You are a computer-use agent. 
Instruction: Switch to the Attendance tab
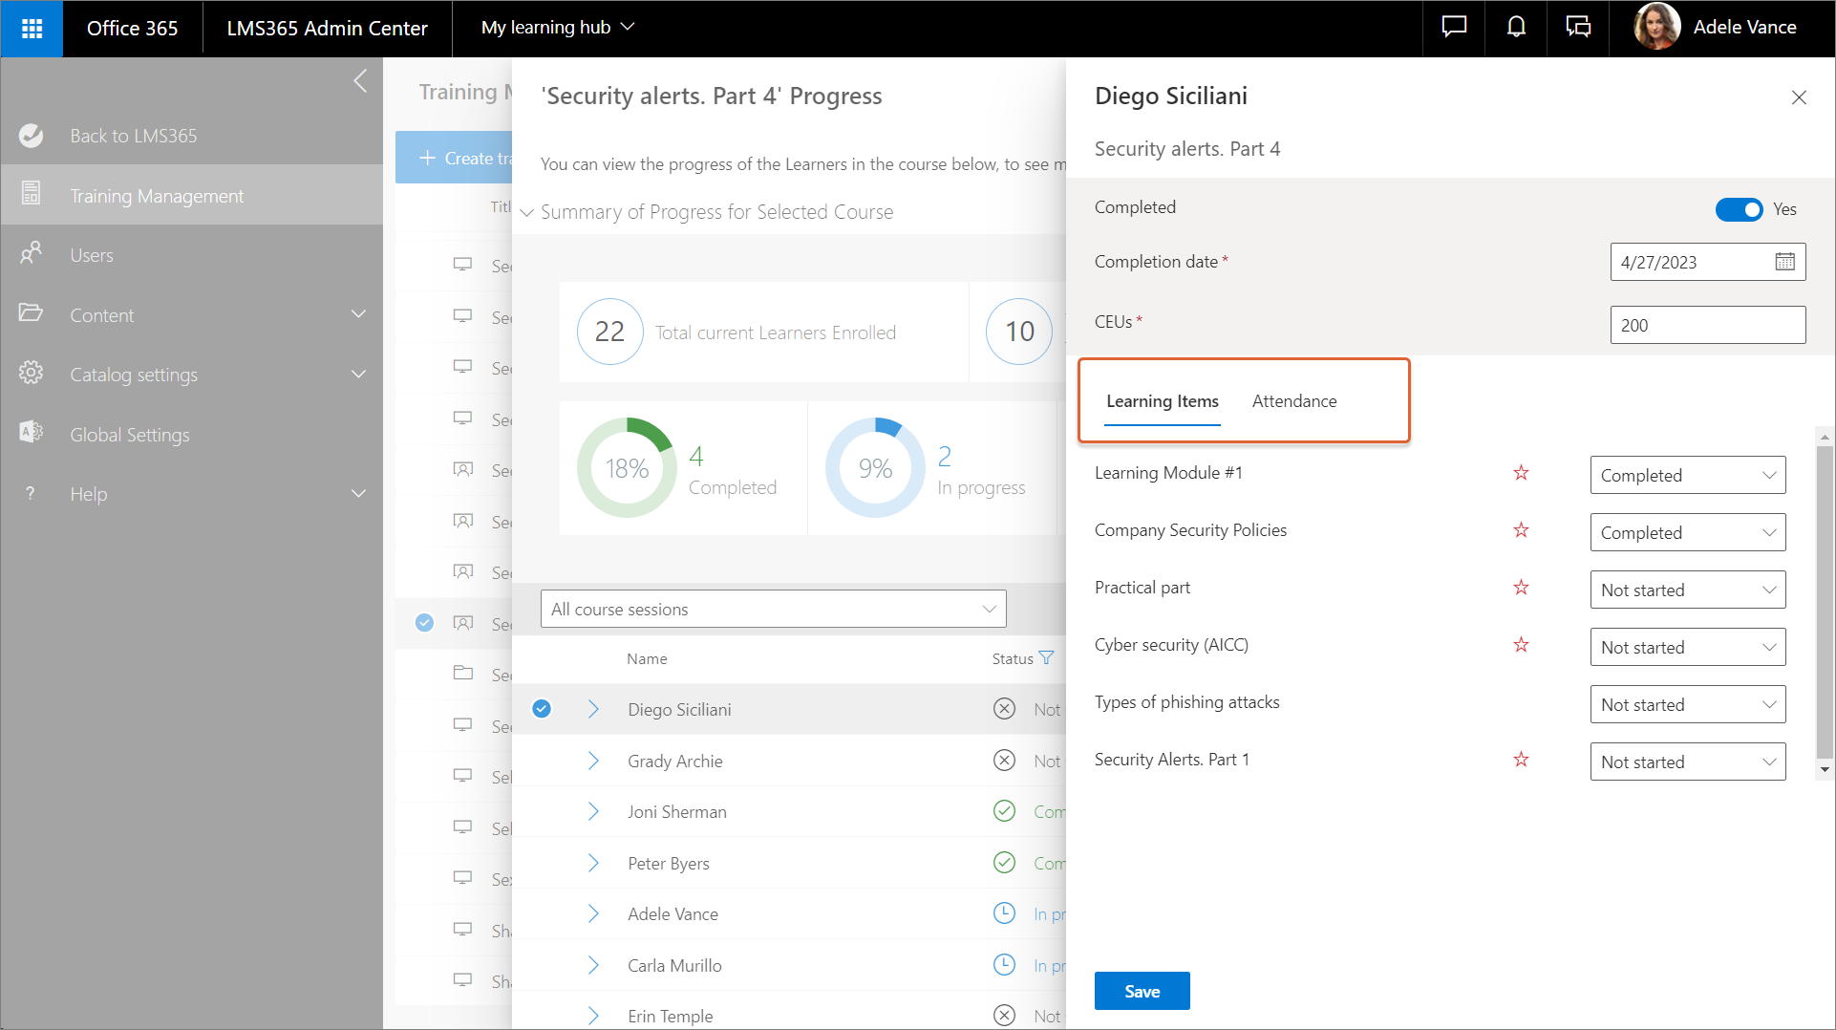click(1293, 401)
